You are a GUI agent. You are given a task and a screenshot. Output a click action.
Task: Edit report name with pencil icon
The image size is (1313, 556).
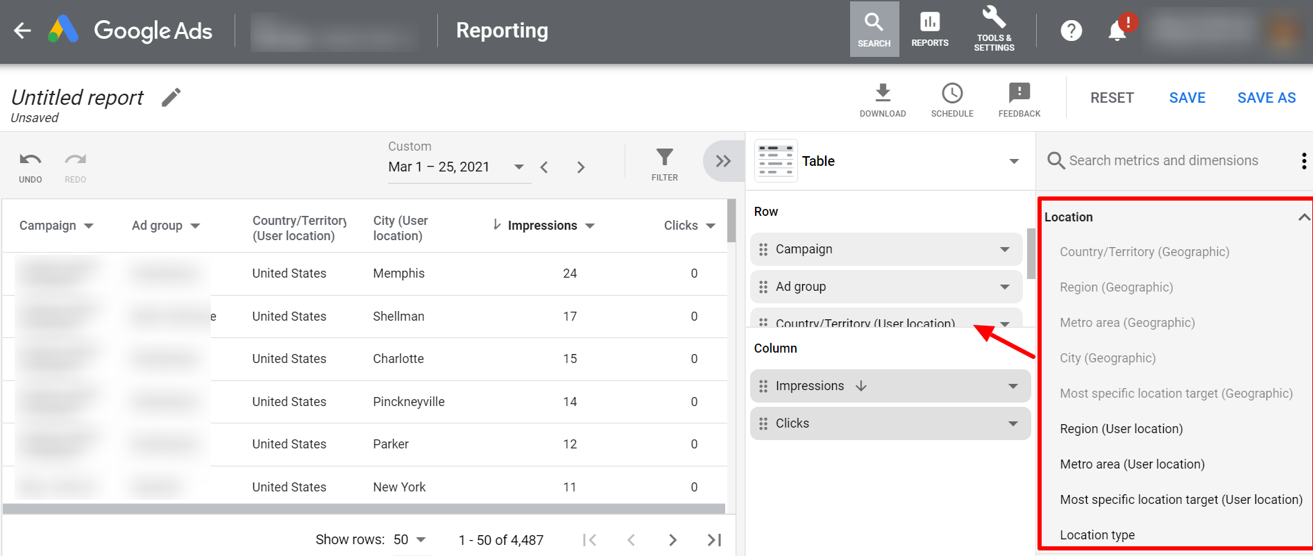pos(171,97)
